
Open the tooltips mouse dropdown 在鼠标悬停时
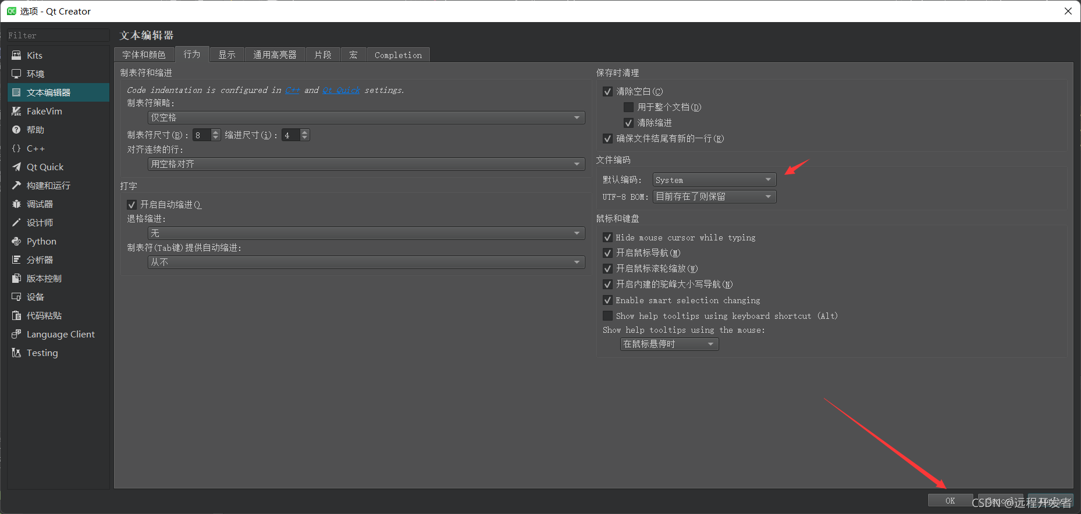[x=670, y=344]
